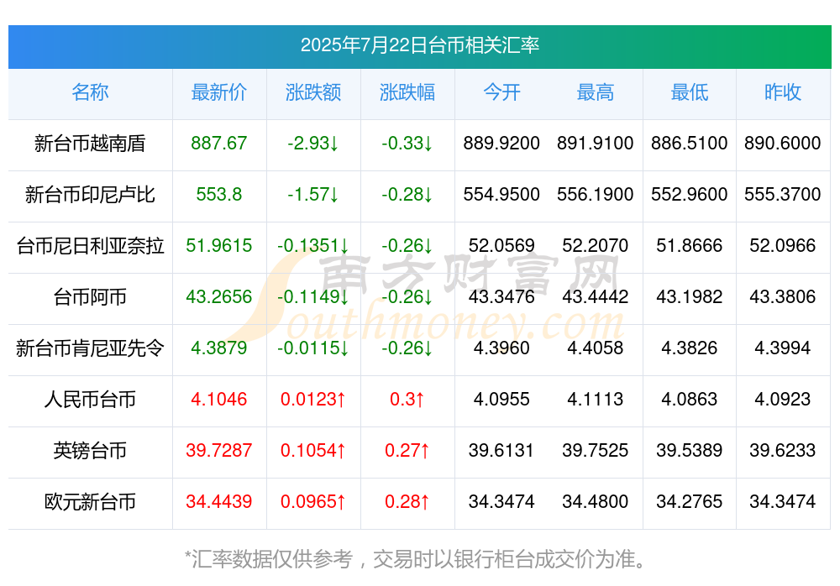Viewport: 840px width, 586px height.
Task: Click high value 43.4442
Action: pos(596,296)
